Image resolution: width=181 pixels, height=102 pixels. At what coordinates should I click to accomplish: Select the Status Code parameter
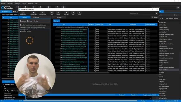7,93
